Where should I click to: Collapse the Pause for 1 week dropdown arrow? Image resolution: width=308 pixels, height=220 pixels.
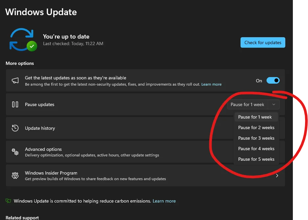[x=274, y=104]
